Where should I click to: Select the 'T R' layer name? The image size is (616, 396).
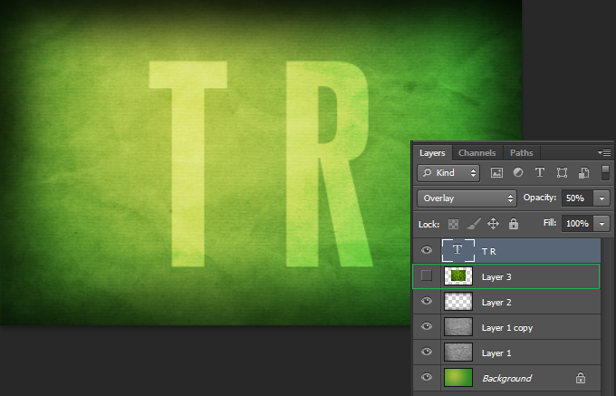488,251
